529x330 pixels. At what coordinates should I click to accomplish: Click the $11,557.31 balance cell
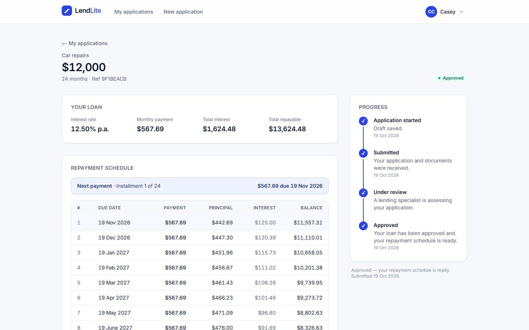coord(308,223)
